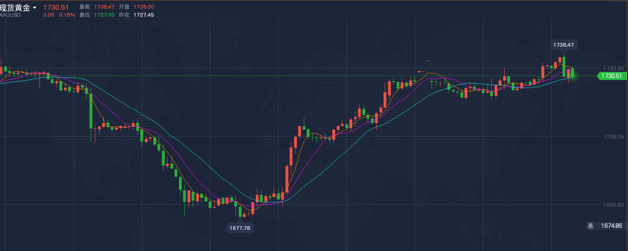628x251 pixels.
Task: Click the 3.06 price change value
Action: [x=48, y=15]
